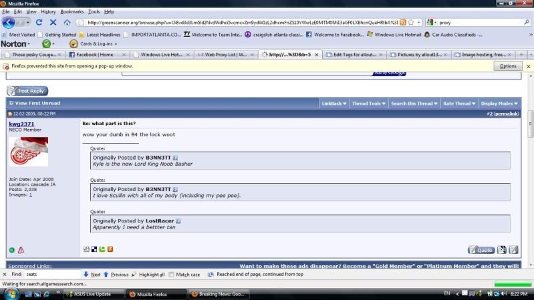This screenshot has height=300, width=534.
Task: Click view-post arrow next to LostRacer
Action: (178, 220)
